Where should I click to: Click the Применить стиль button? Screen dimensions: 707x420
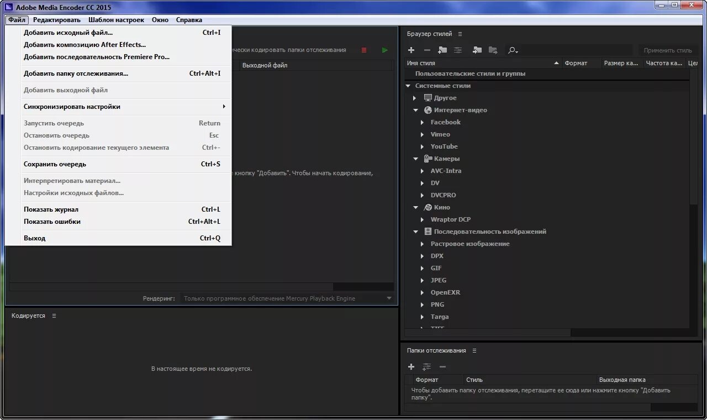[x=668, y=50]
